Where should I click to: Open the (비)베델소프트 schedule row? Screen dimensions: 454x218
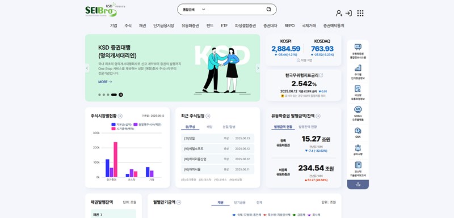[x=218, y=149]
